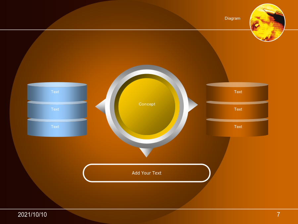Click the Diagram title text

[232, 18]
